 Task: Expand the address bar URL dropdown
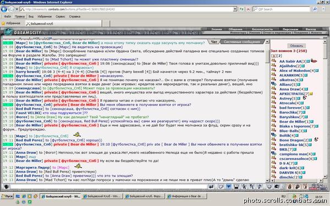coord(235,9)
